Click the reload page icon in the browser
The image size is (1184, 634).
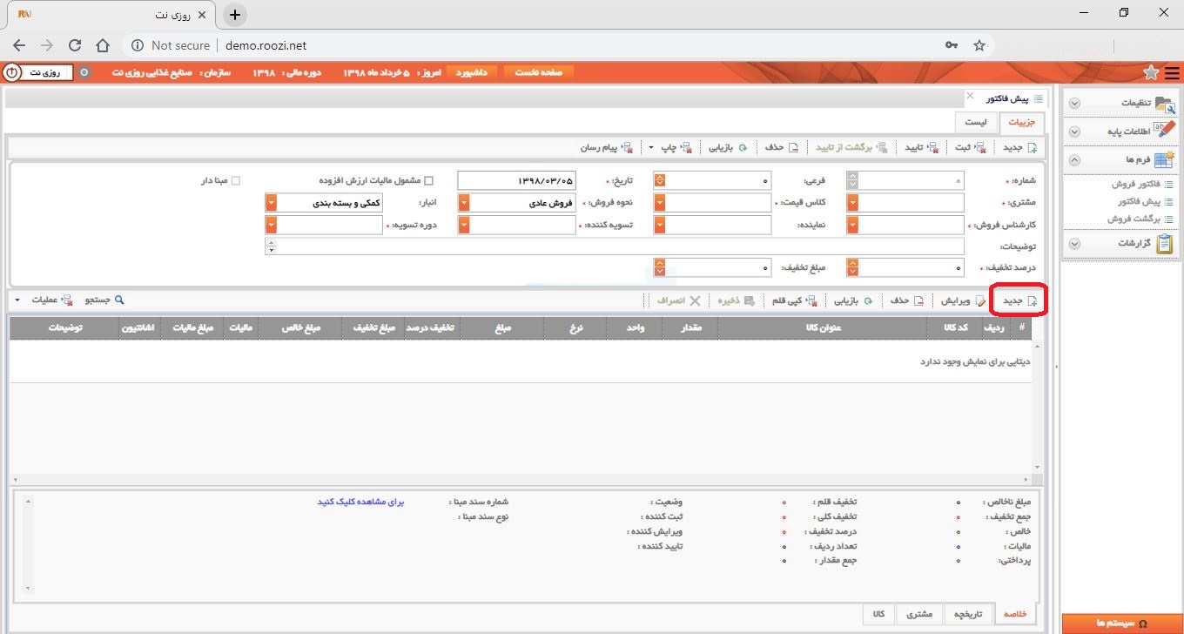pos(75,45)
